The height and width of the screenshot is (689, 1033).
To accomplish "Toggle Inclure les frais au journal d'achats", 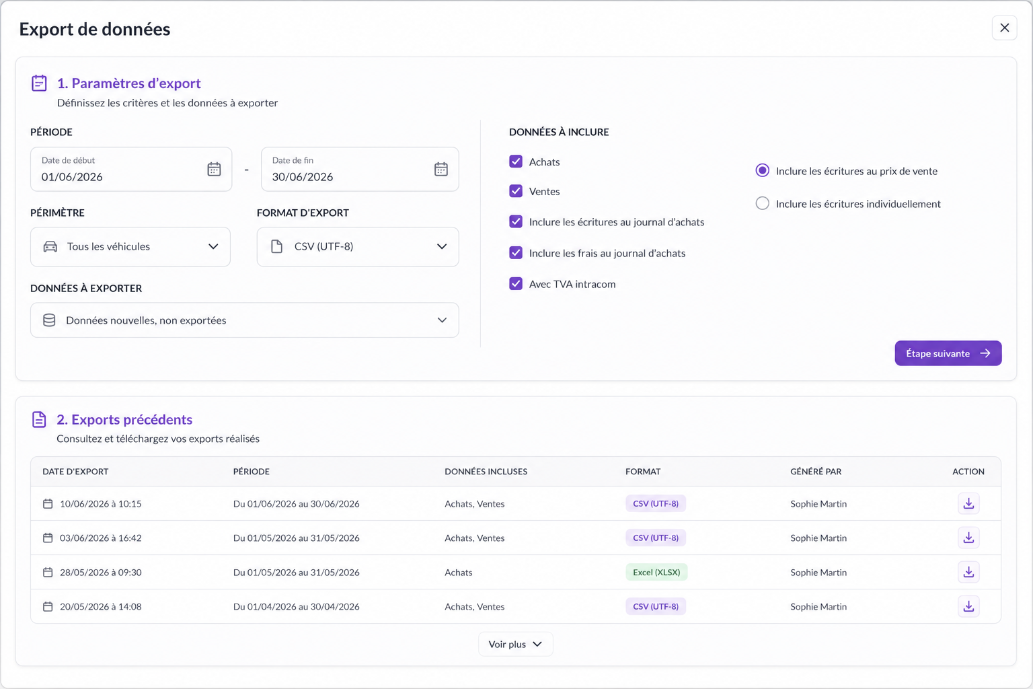I will pyautogui.click(x=516, y=253).
